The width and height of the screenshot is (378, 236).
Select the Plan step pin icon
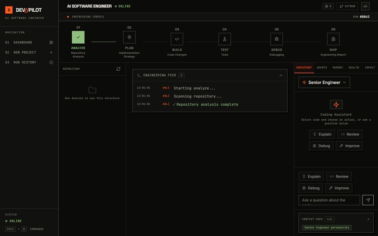click(x=129, y=37)
